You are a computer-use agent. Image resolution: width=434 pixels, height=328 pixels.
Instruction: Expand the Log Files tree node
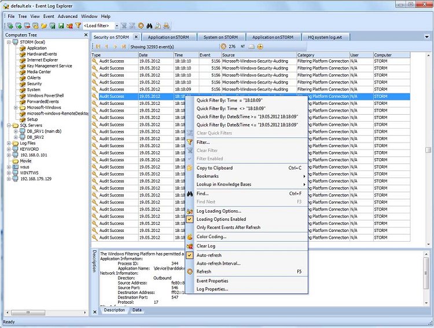[9, 143]
